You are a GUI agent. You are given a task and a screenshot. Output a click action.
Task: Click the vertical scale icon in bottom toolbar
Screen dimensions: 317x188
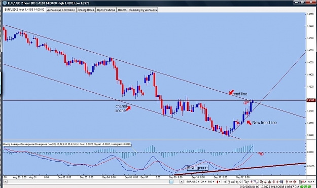point(229,182)
